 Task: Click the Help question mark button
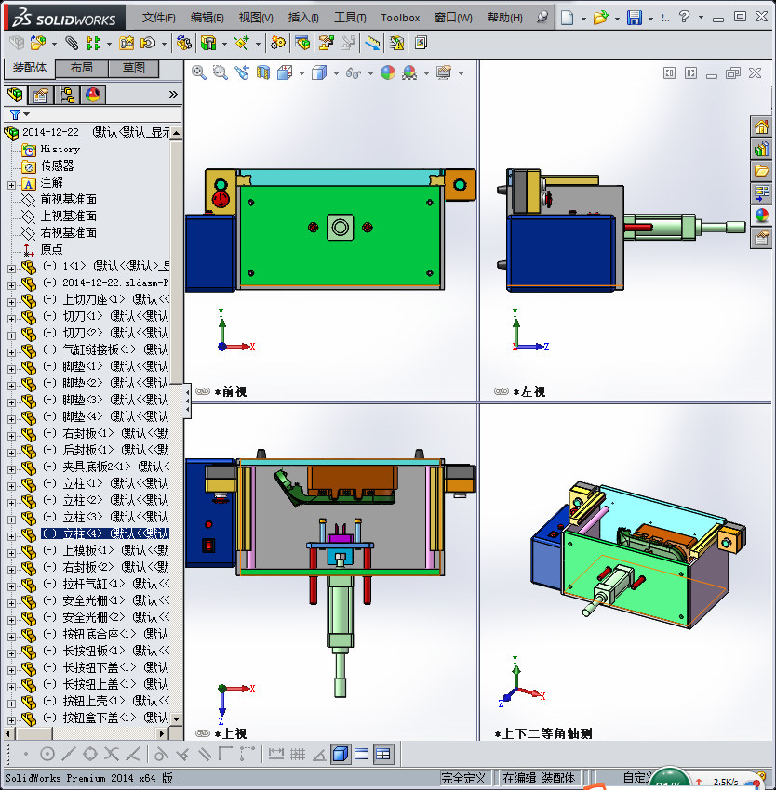(684, 17)
